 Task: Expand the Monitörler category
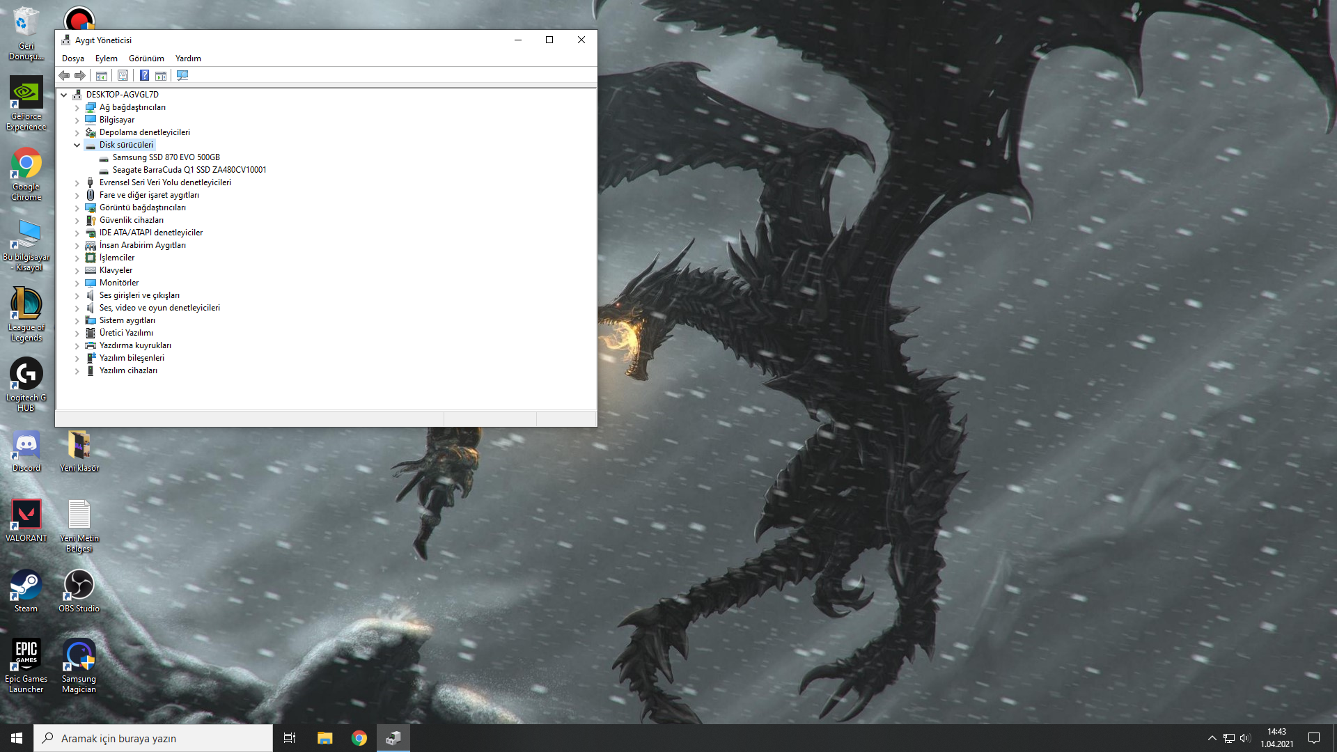[77, 283]
